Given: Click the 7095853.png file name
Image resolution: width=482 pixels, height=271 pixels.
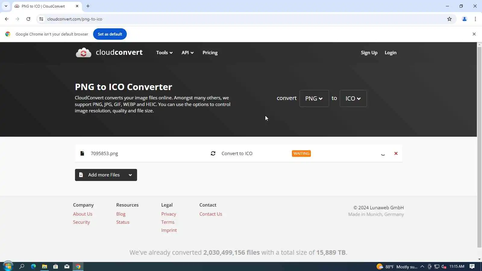Looking at the screenshot, I should (x=104, y=154).
